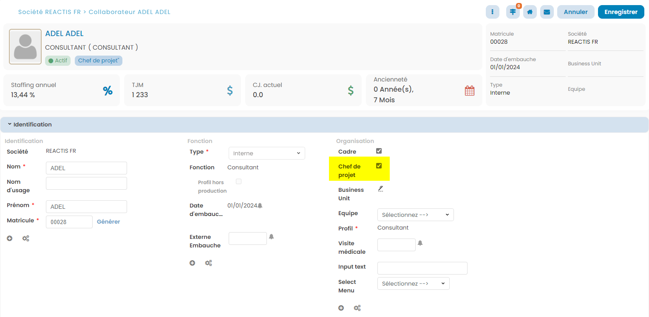The image size is (649, 317).
Task: Open the envelope mail icon
Action: pos(547,12)
